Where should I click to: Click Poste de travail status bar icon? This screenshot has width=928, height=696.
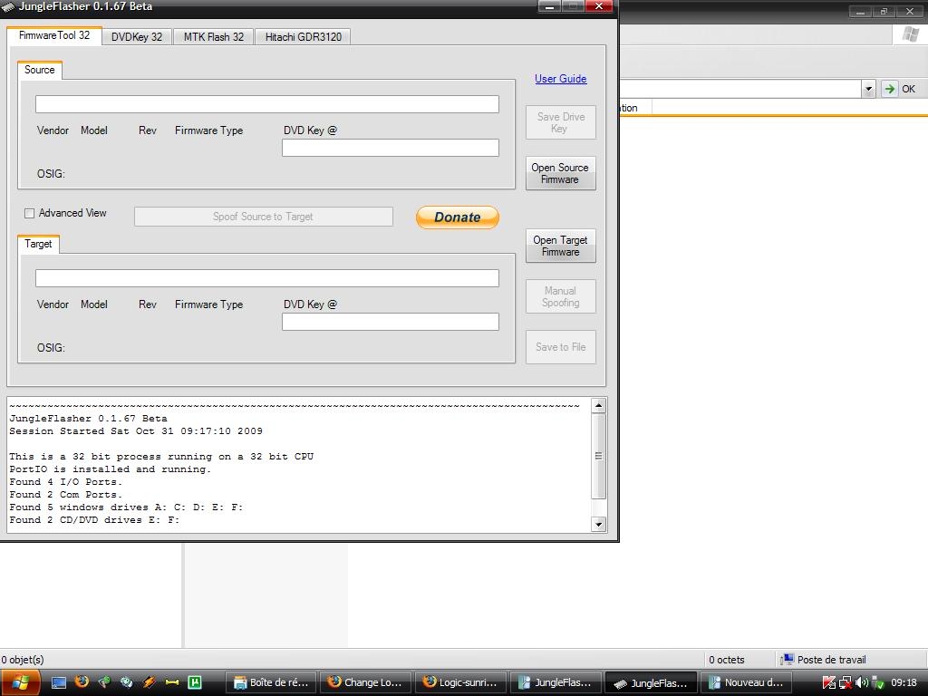787,660
